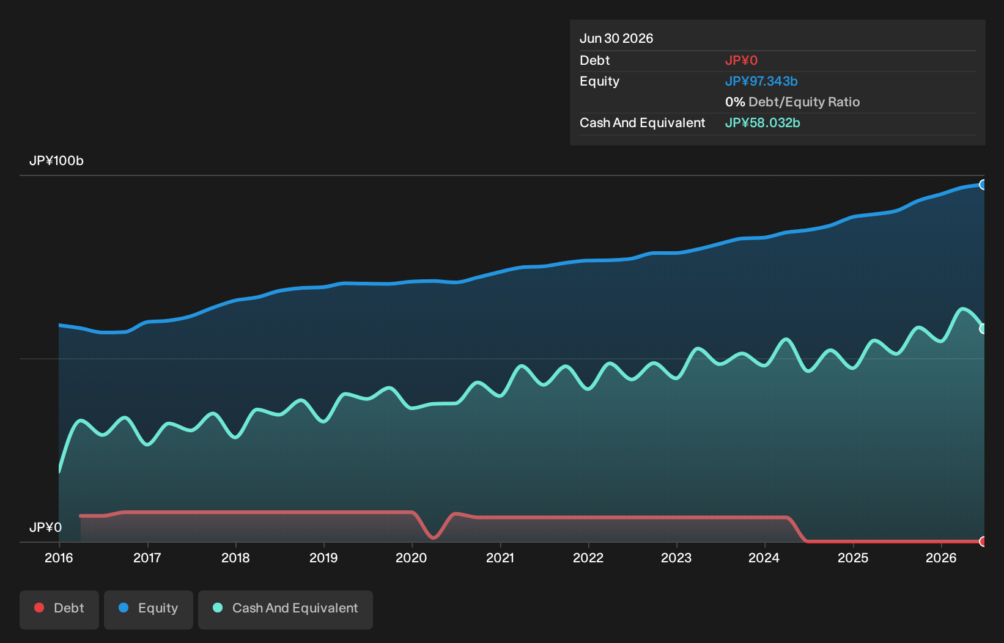Select the red Debt endpoint marker on chart
The height and width of the screenshot is (643, 1004).
[x=983, y=542]
